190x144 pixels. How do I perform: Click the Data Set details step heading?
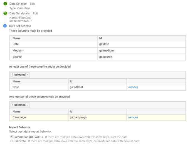click(19, 13)
